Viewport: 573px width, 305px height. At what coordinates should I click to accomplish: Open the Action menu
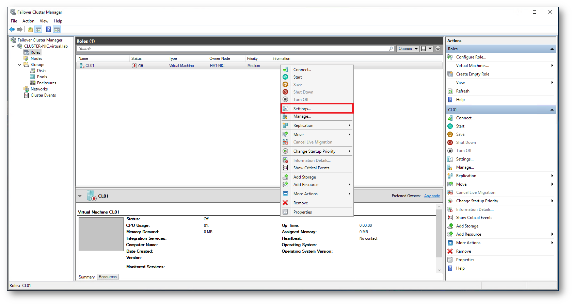coord(28,21)
